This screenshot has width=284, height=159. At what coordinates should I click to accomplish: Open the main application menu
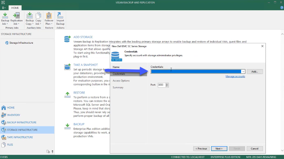(x=4, y=8)
